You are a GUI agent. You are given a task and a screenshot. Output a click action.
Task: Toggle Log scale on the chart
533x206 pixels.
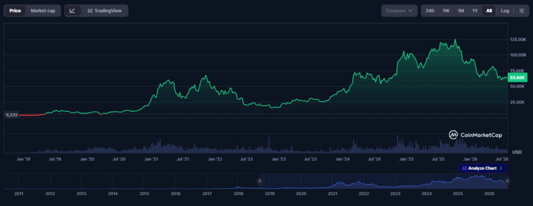click(x=505, y=11)
